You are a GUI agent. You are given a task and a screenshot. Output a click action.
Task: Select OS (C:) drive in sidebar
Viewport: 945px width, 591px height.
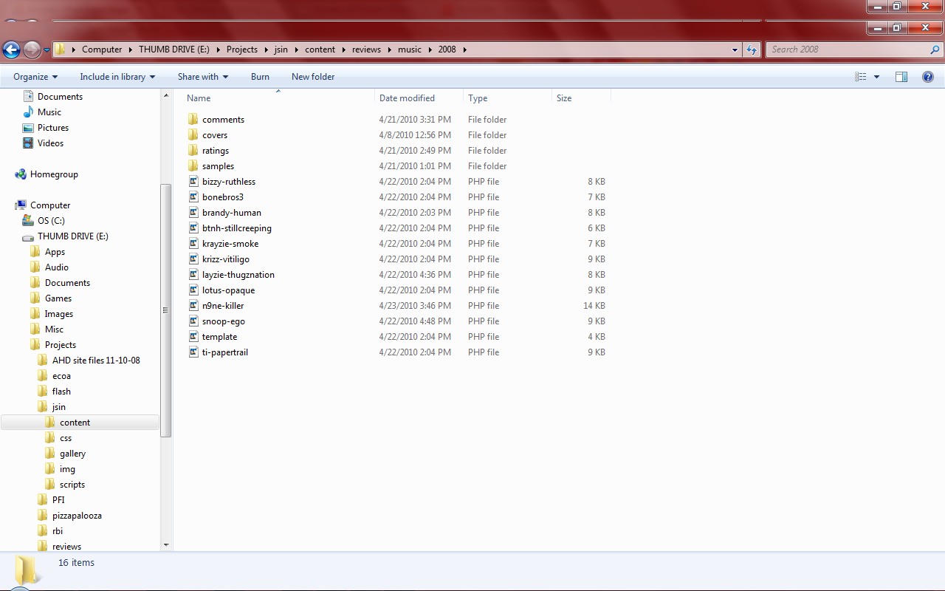(x=51, y=221)
